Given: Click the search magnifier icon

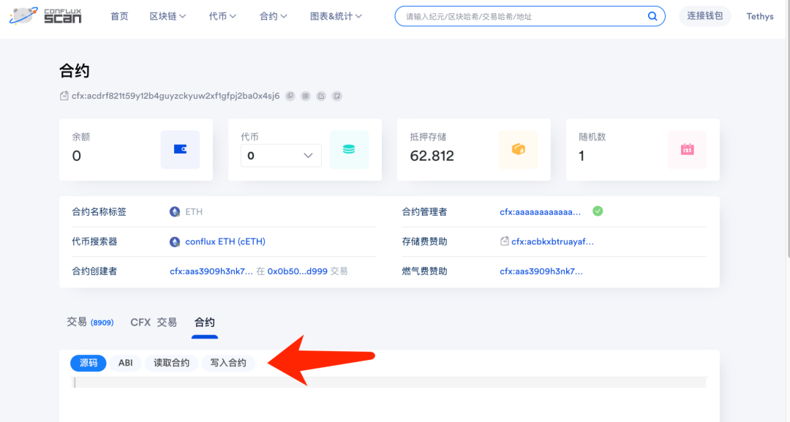Looking at the screenshot, I should tap(652, 16).
